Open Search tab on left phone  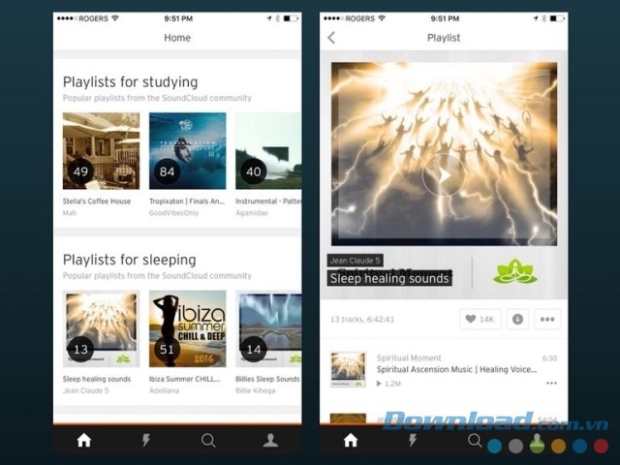coord(208,440)
